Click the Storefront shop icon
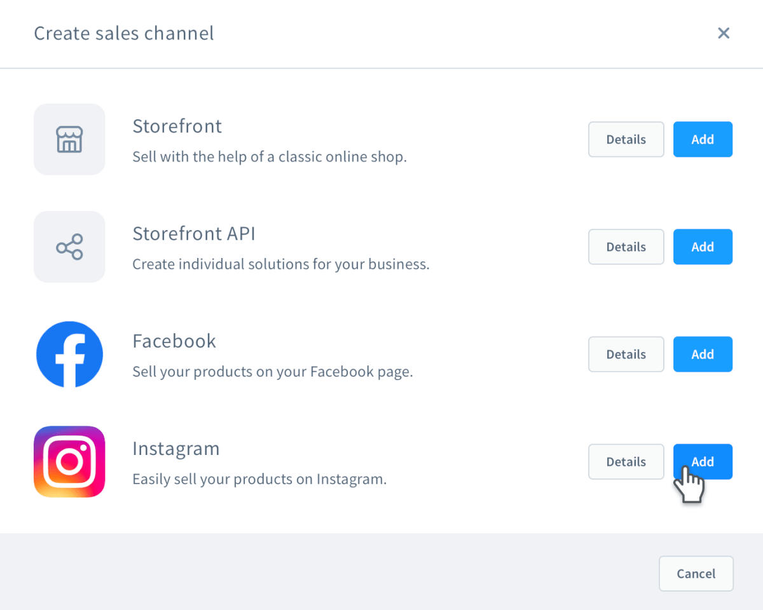The height and width of the screenshot is (610, 763). pyautogui.click(x=69, y=139)
